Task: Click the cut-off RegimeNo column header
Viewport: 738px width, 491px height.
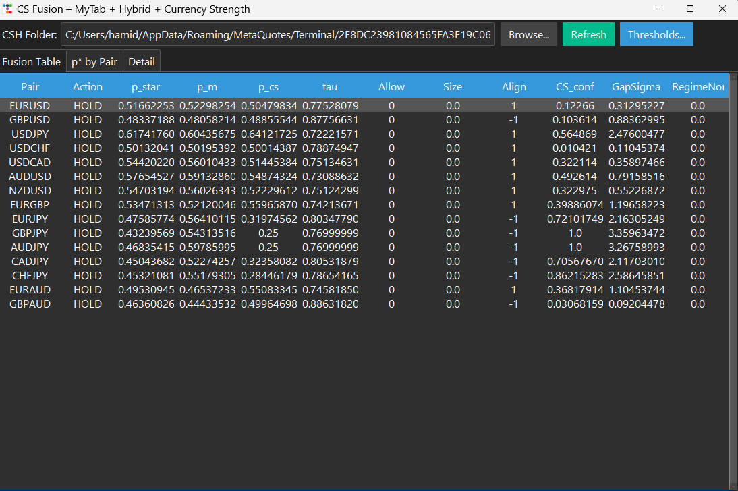Action: [698, 86]
